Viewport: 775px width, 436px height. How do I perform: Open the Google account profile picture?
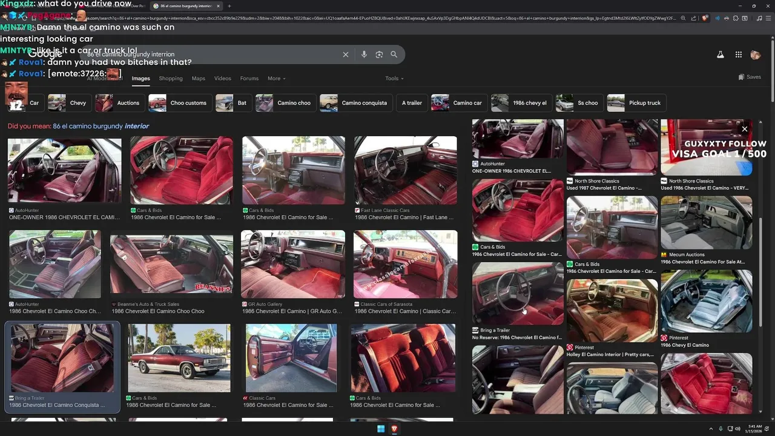pos(756,54)
